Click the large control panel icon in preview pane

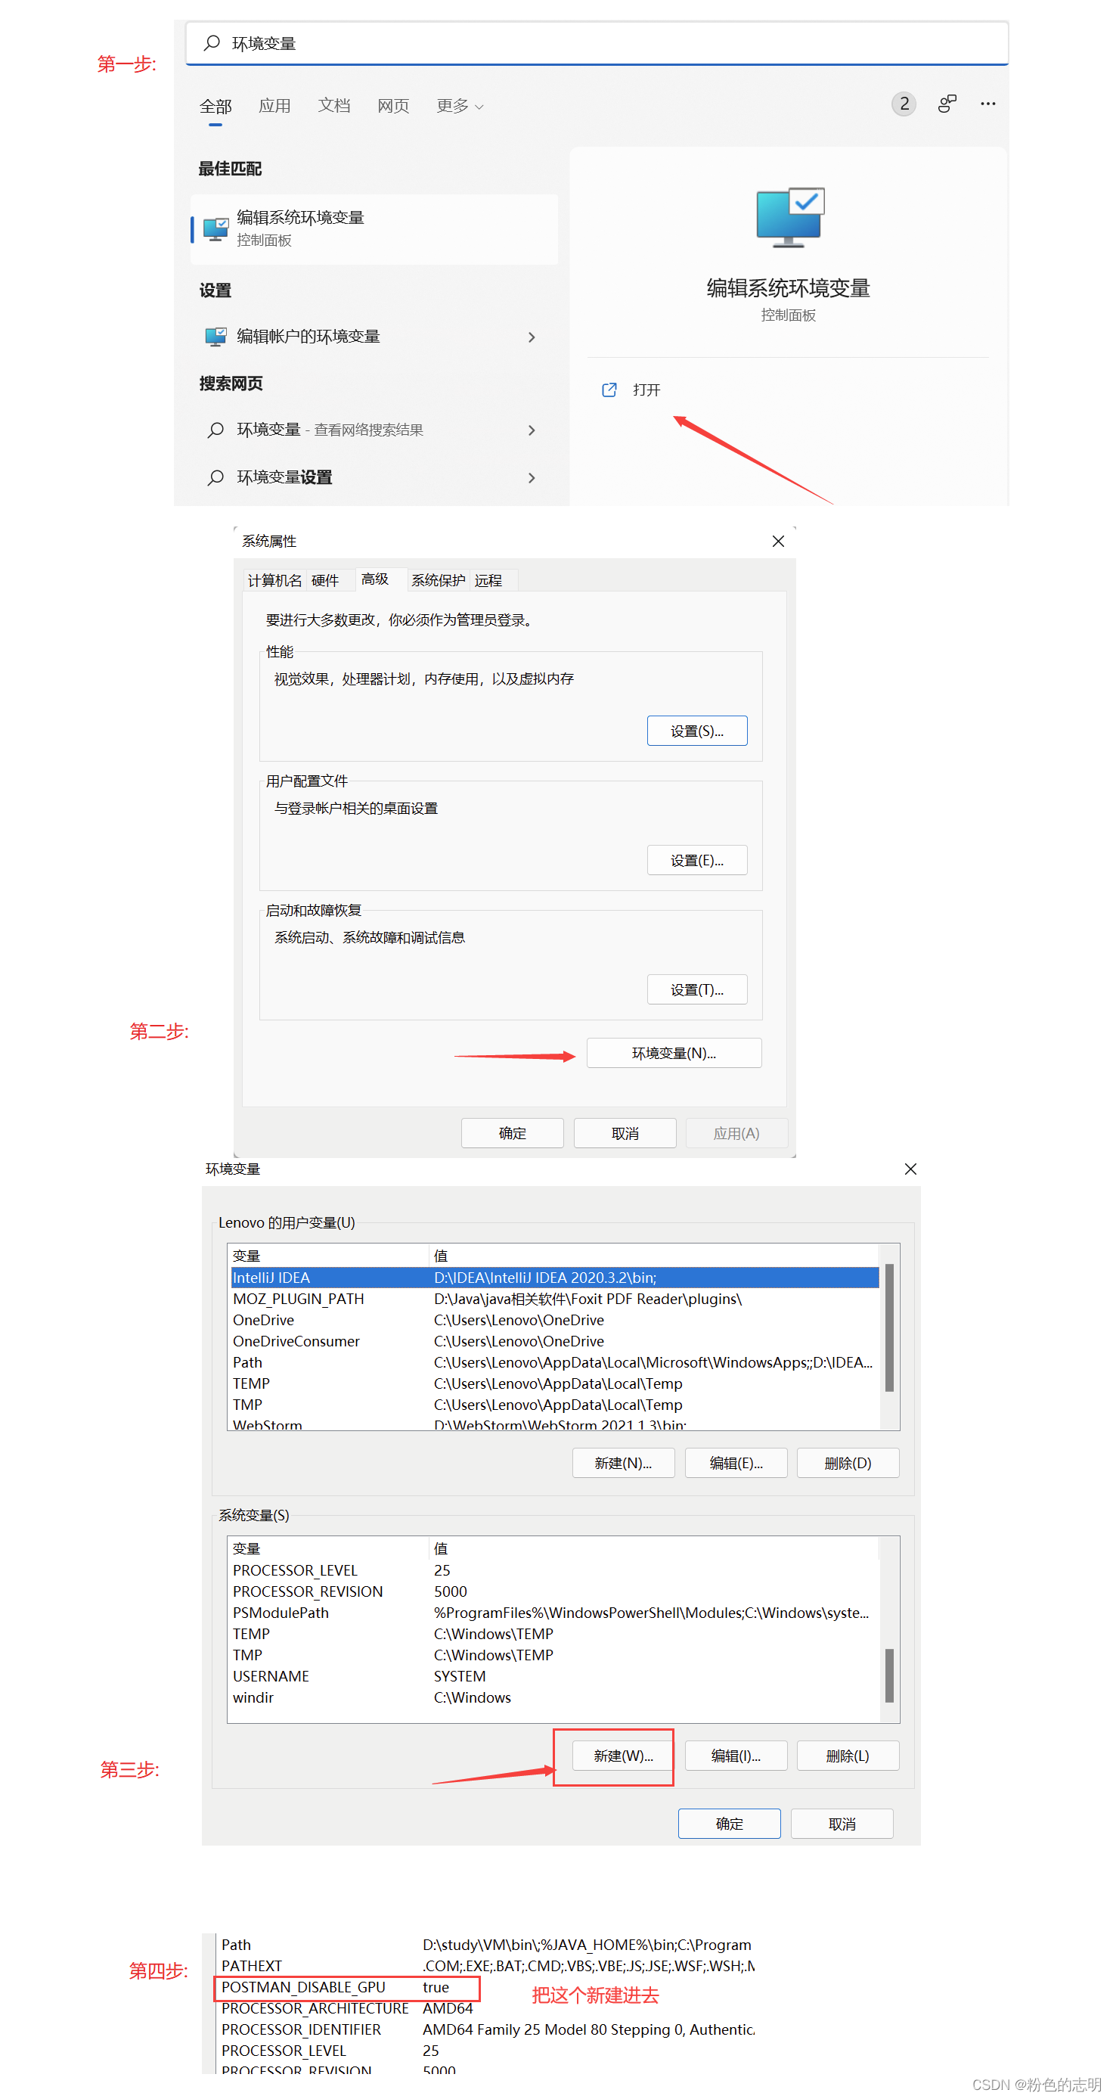(x=789, y=217)
